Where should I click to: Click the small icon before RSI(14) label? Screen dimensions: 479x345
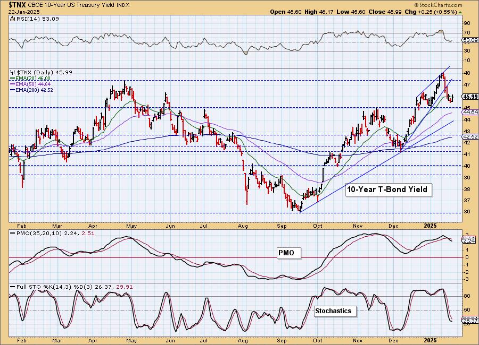tap(12, 19)
